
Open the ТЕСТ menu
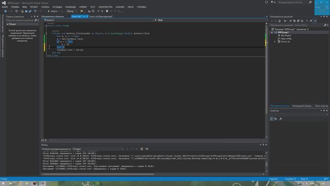click(93, 7)
